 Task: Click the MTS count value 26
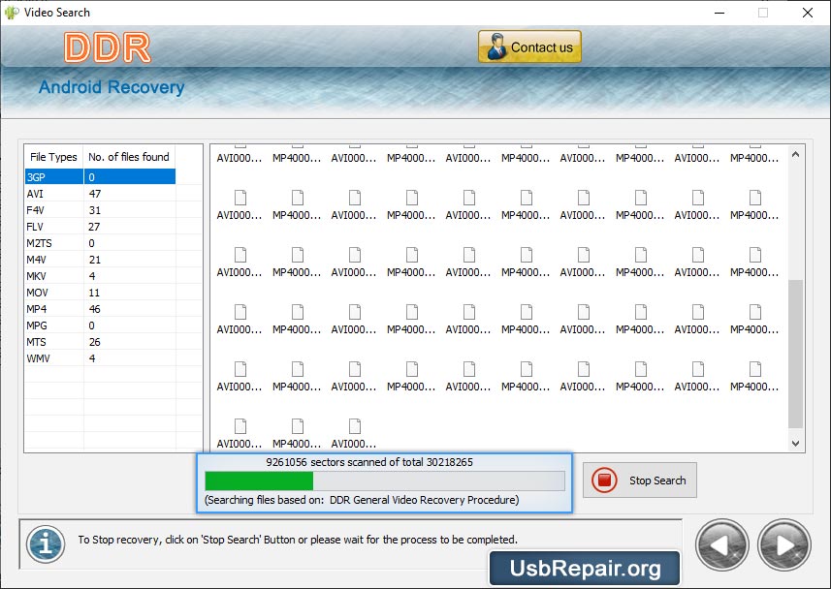point(95,342)
